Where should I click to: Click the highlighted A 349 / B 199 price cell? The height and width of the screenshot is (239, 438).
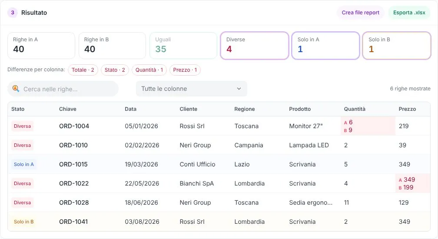(x=413, y=183)
